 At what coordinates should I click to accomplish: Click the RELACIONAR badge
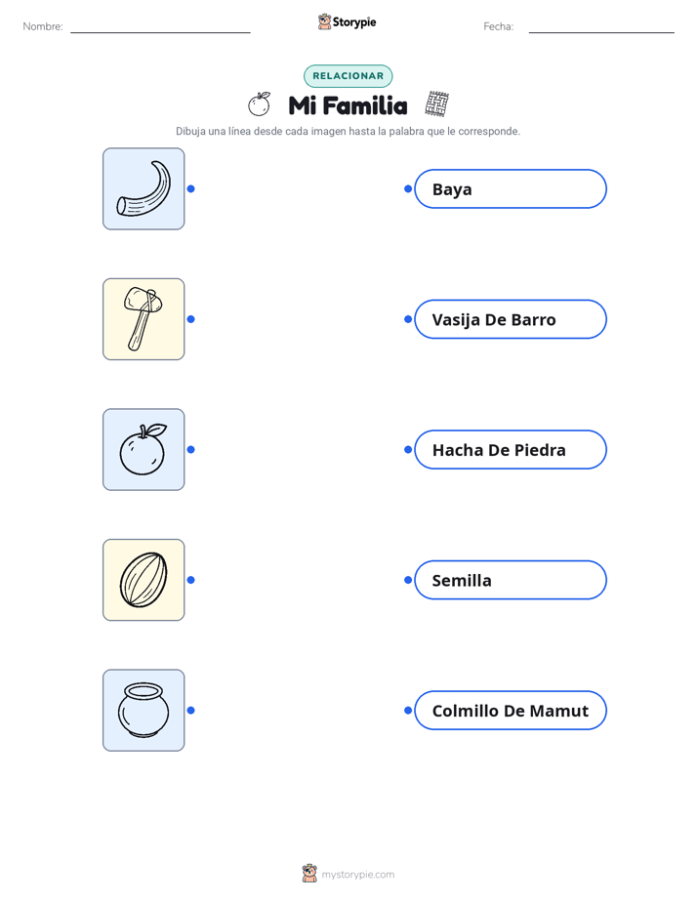pos(348,76)
